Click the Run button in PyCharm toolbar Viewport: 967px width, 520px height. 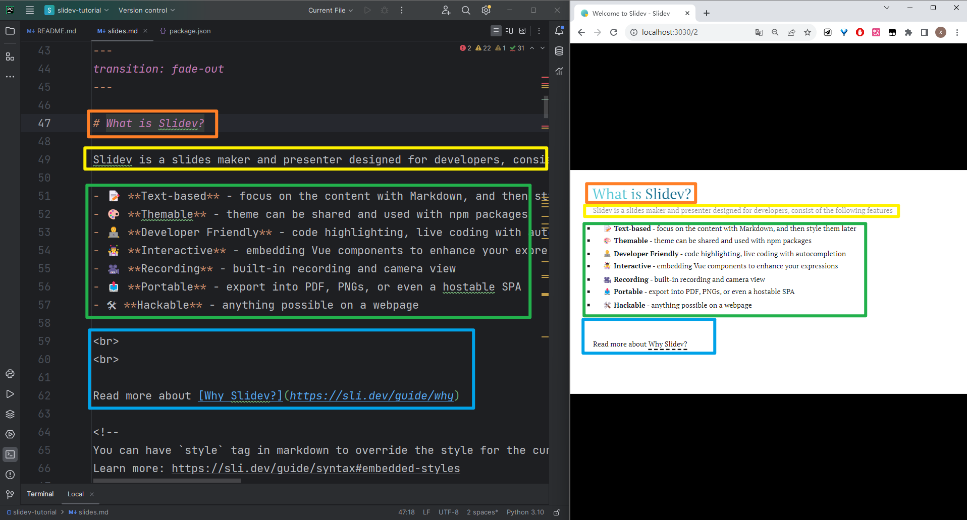point(367,10)
